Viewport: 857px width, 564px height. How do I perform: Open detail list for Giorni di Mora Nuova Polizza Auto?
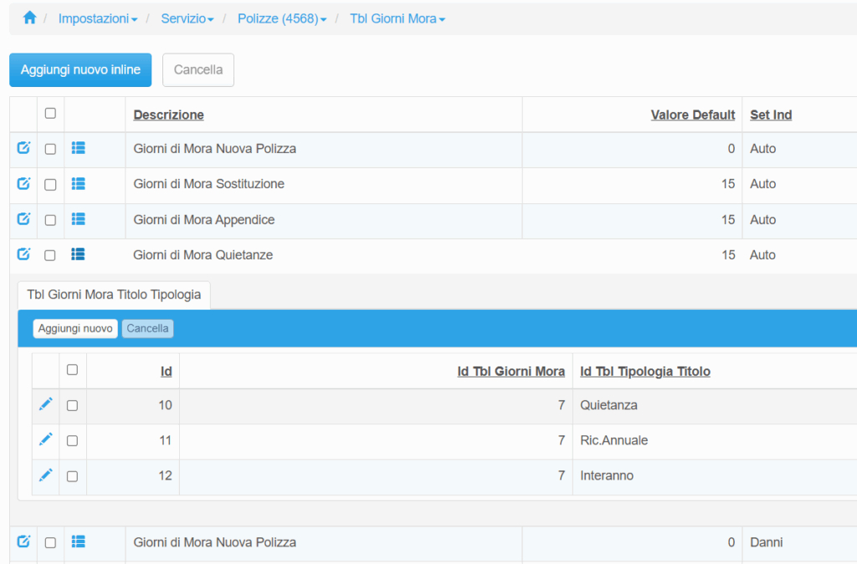tap(79, 148)
